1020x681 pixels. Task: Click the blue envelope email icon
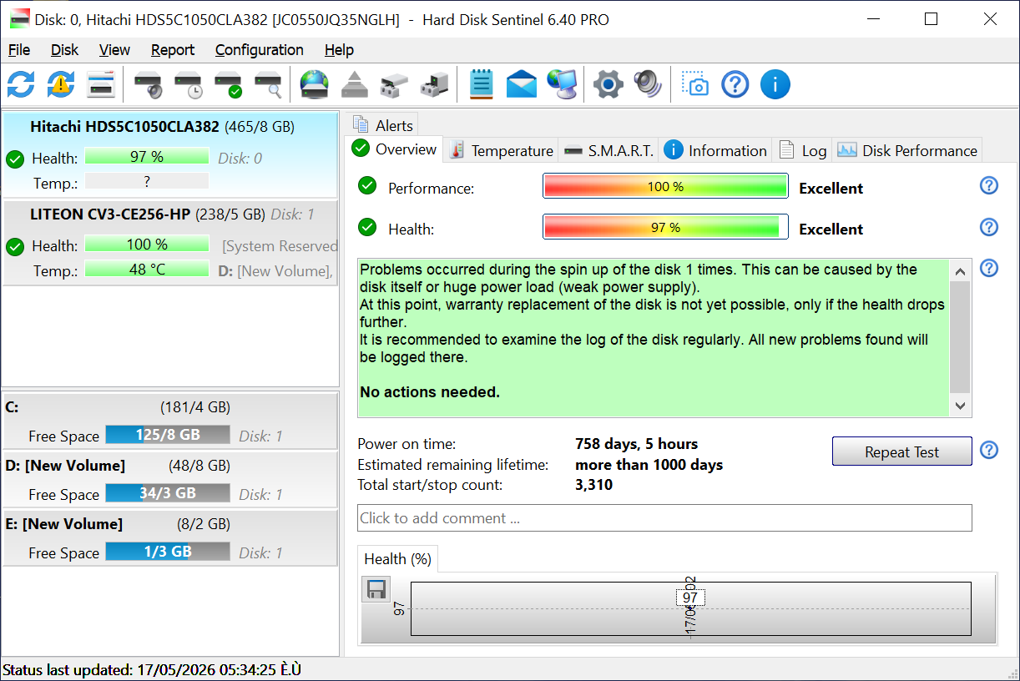[x=522, y=84]
